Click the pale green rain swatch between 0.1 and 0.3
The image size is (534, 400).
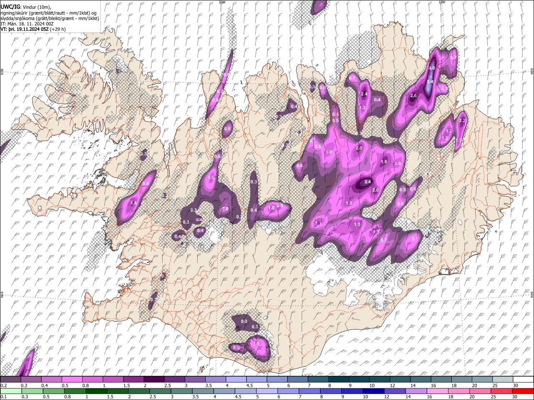pyautogui.click(x=10, y=391)
